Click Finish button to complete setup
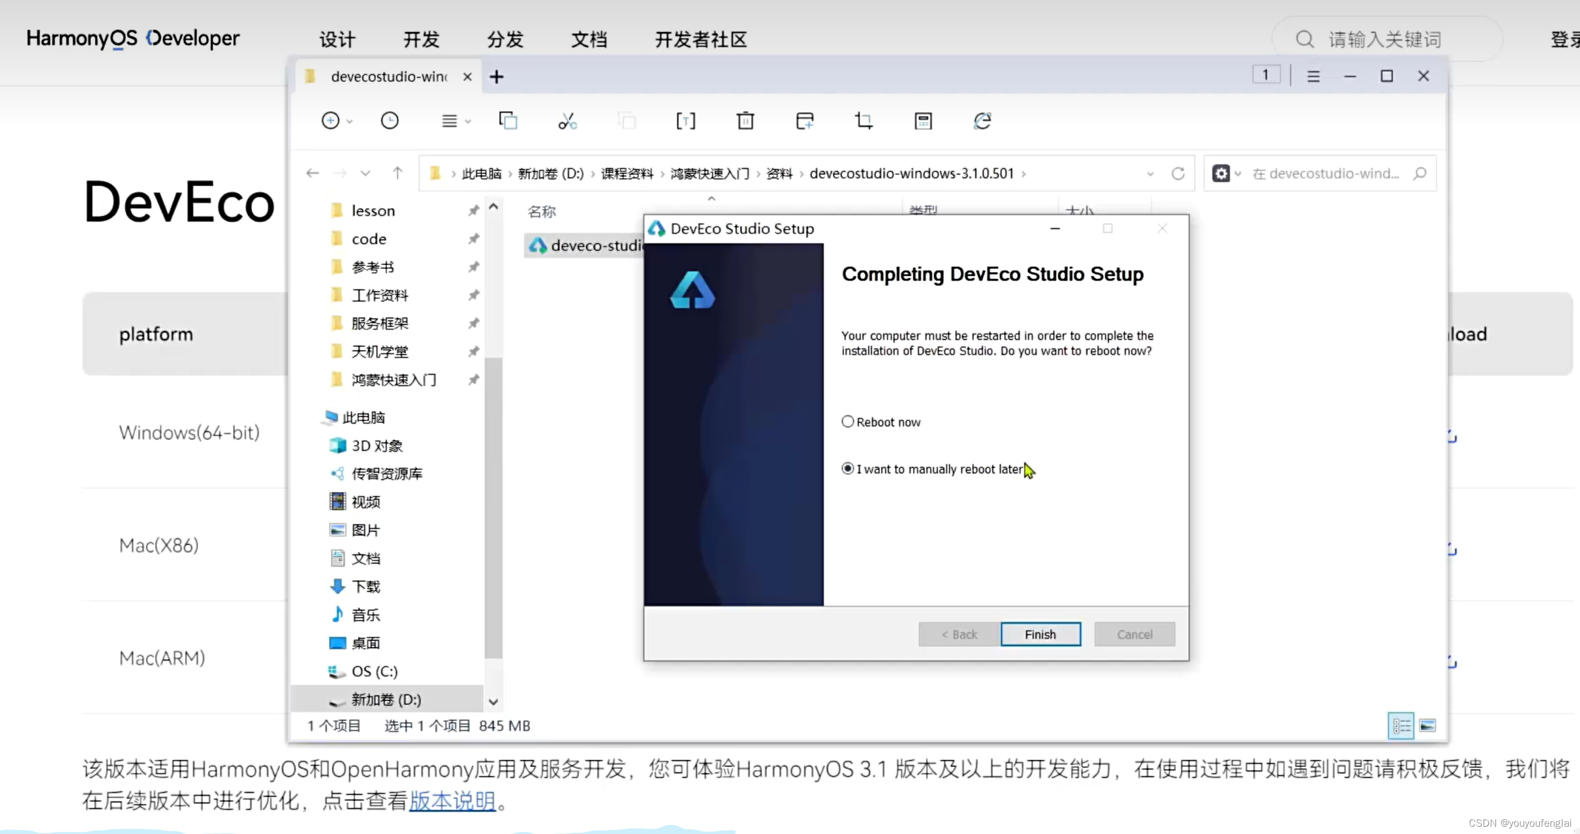The image size is (1580, 834). 1041,634
